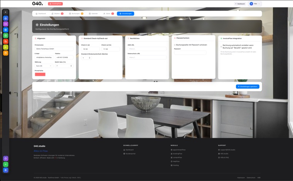Open the footer contentFlow link
The width and height of the screenshot is (293, 181).
click(176, 157)
